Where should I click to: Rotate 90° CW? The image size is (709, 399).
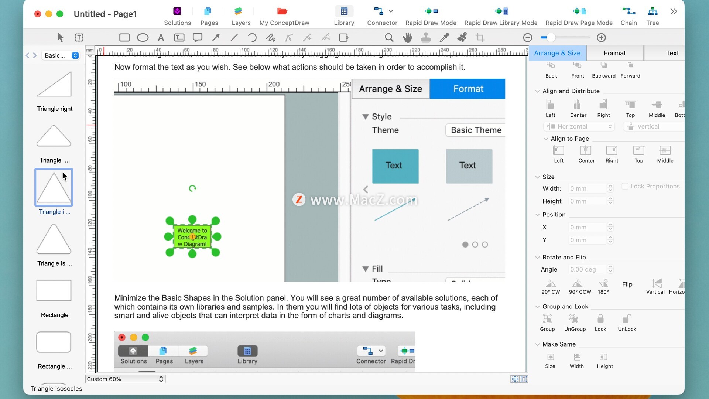(x=551, y=287)
